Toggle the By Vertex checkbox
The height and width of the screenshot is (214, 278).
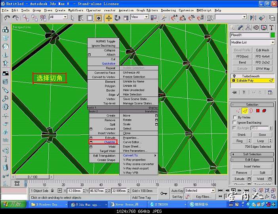(x=235, y=117)
